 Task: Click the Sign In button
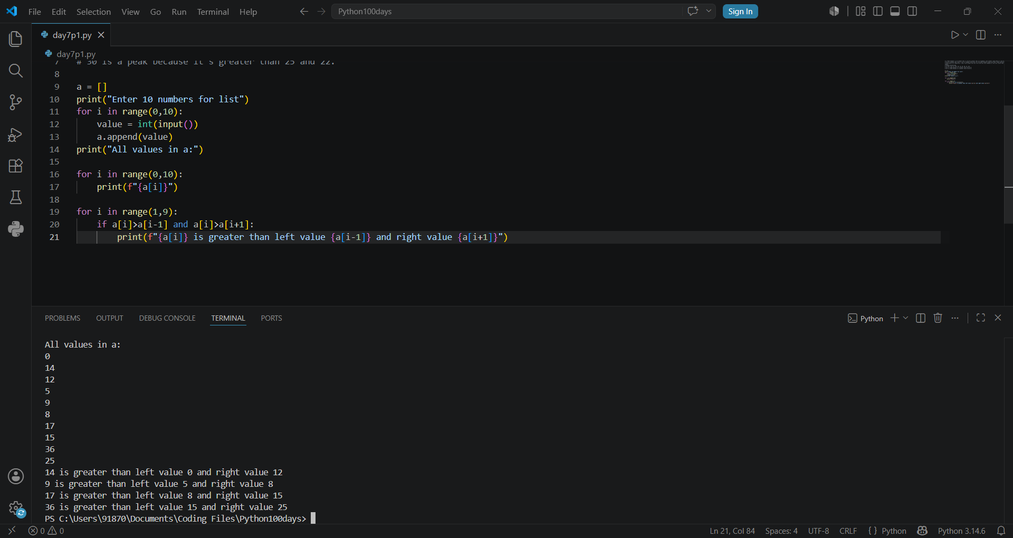(x=740, y=11)
